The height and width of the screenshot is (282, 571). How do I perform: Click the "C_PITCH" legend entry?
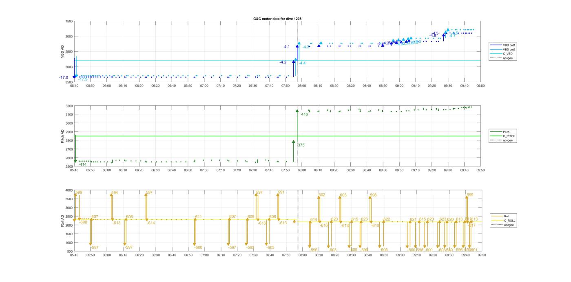(509, 136)
